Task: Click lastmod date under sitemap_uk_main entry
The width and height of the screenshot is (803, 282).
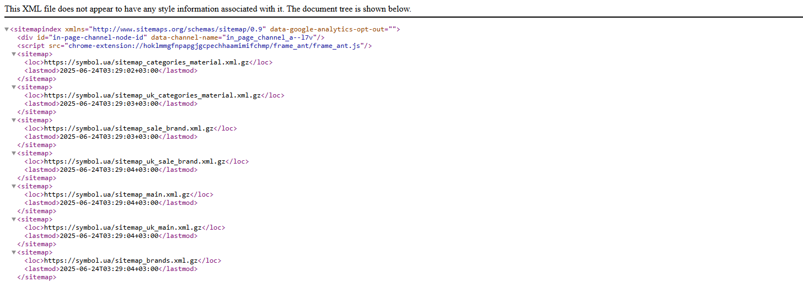Action: point(109,236)
